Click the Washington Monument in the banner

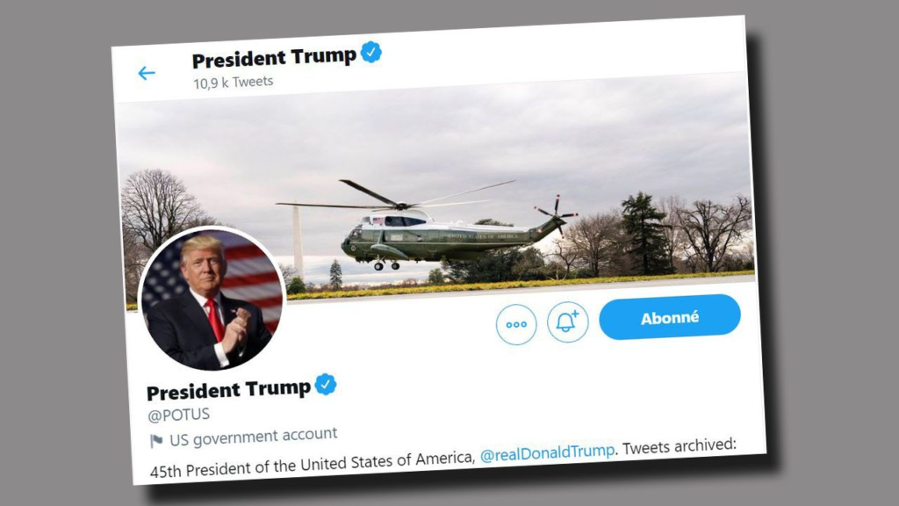[298, 241]
